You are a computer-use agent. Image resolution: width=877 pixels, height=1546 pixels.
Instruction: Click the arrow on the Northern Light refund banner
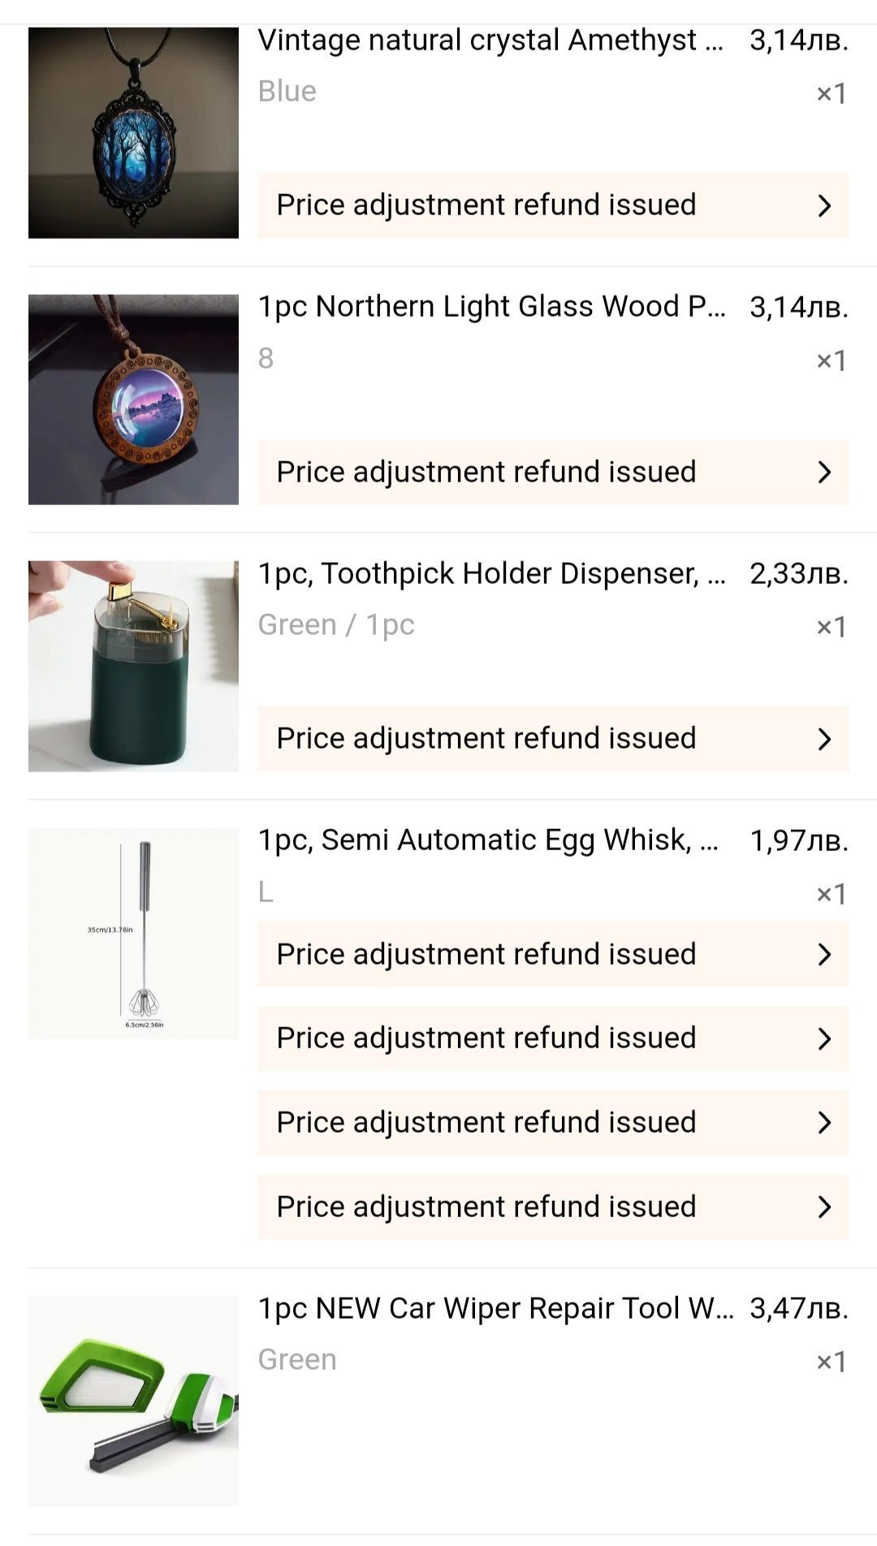click(824, 472)
